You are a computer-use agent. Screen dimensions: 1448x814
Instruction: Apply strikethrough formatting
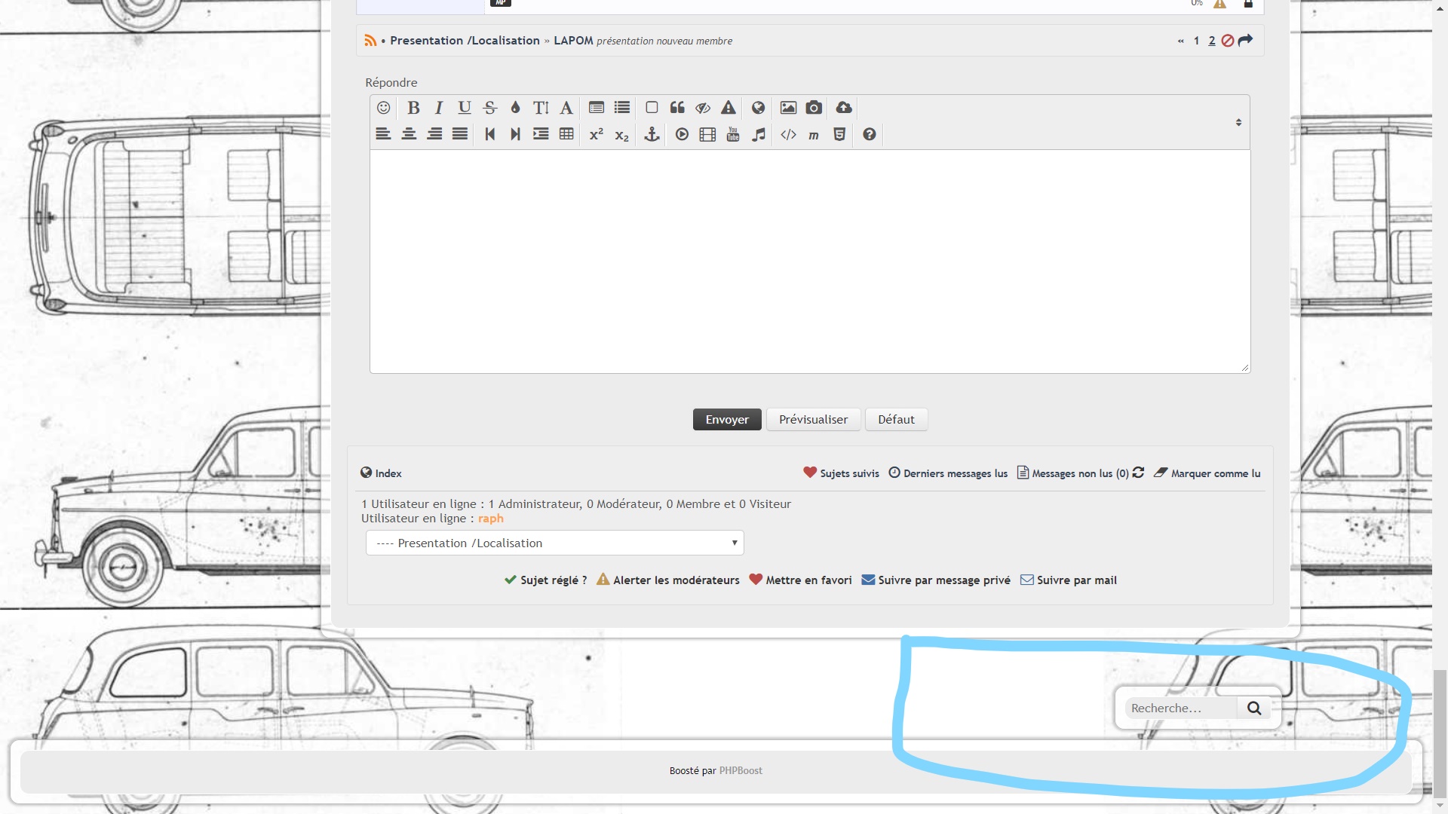[x=490, y=108]
